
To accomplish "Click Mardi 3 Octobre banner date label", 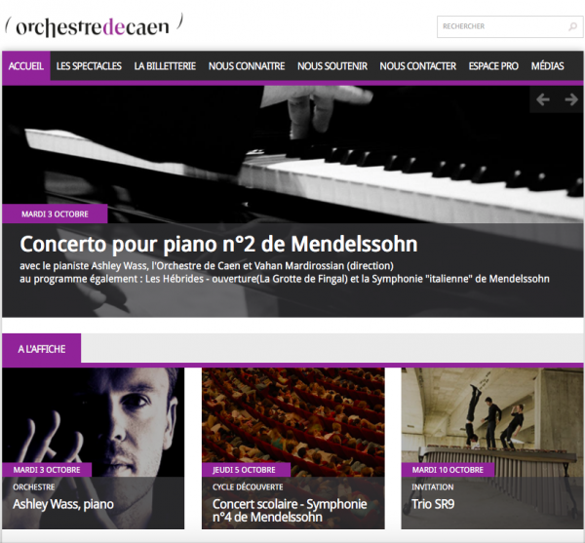I will (x=55, y=214).
